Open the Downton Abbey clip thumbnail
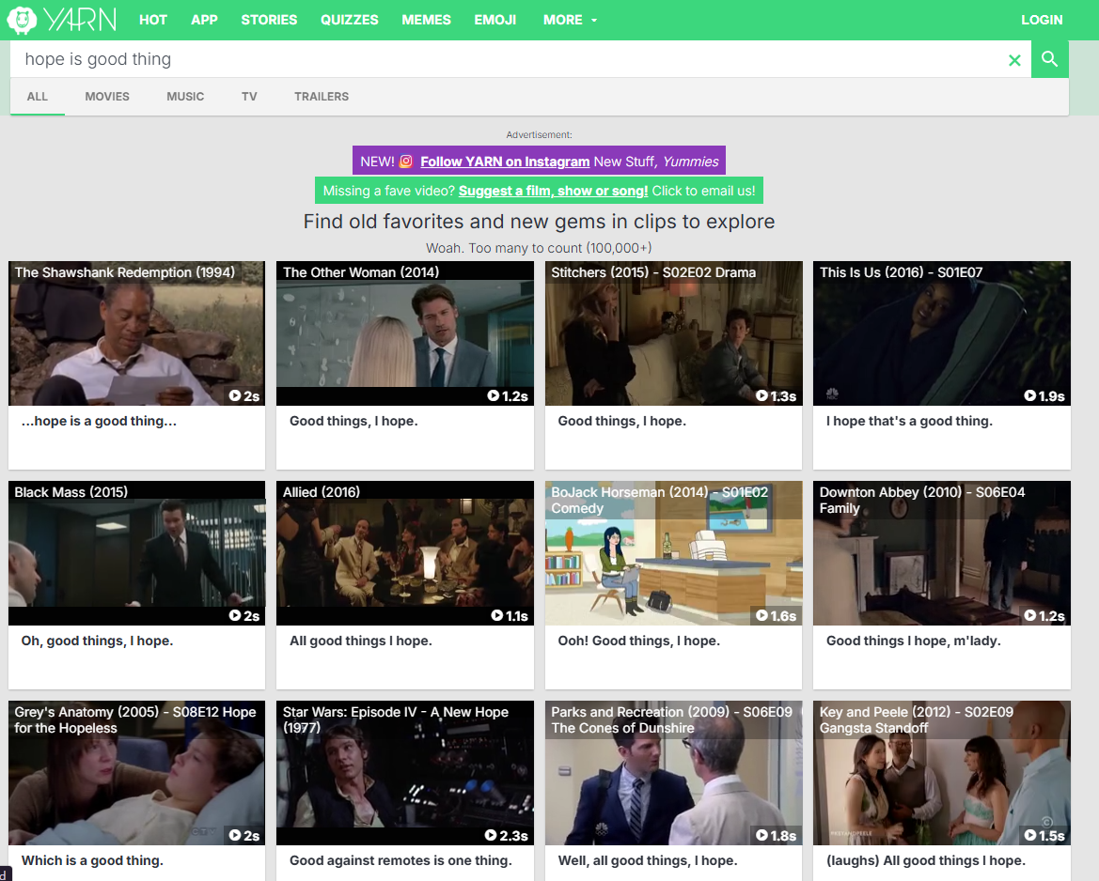 [x=941, y=553]
